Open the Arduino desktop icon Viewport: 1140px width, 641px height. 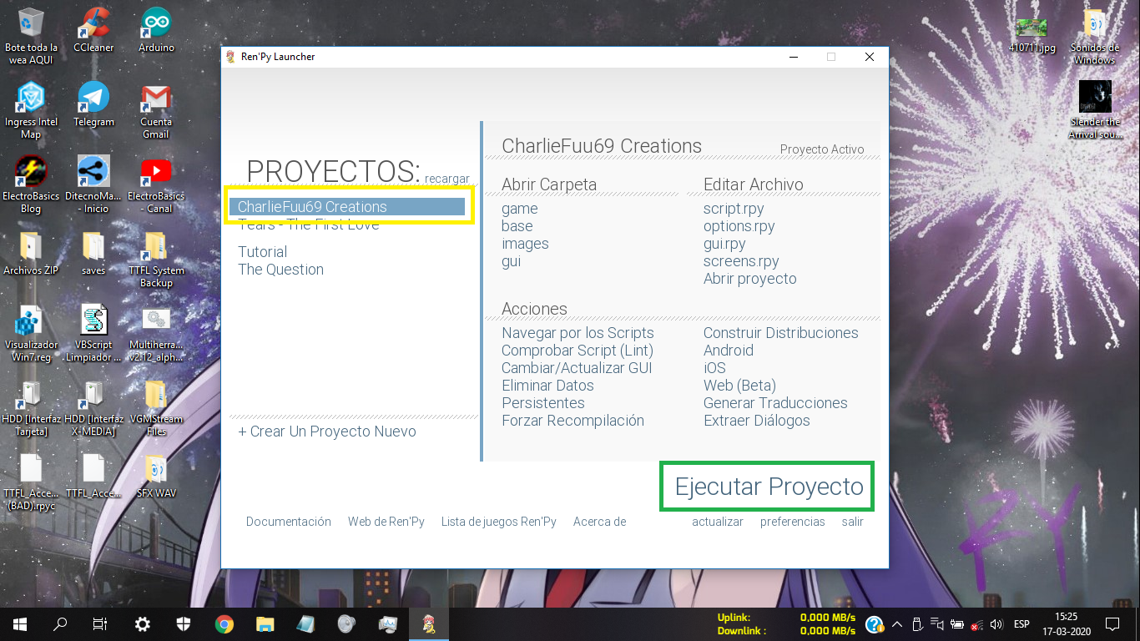point(156,23)
